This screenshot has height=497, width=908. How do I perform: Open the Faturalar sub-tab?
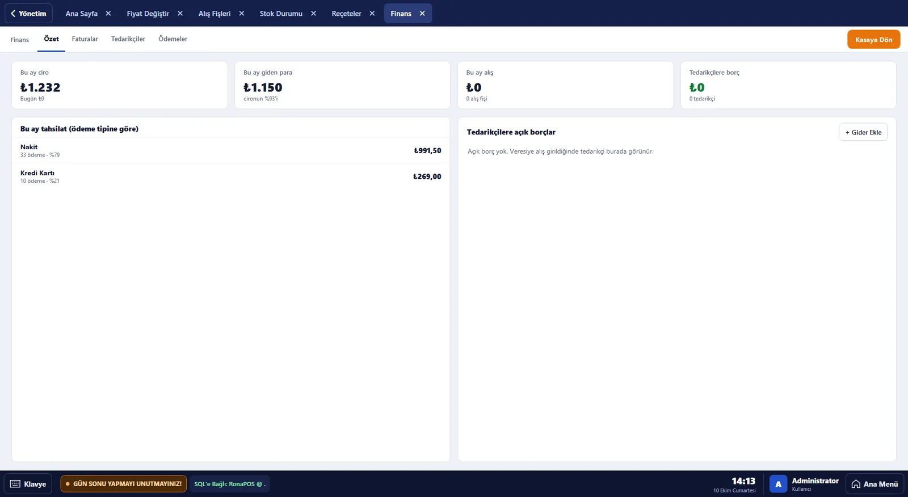(x=85, y=39)
